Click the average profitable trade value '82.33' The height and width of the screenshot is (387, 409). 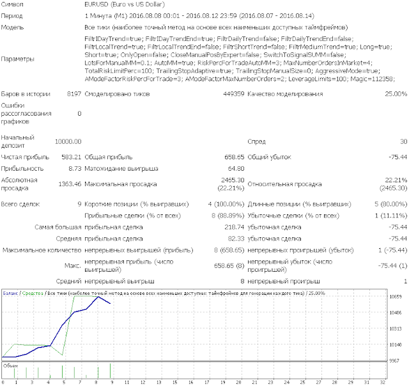(236, 239)
